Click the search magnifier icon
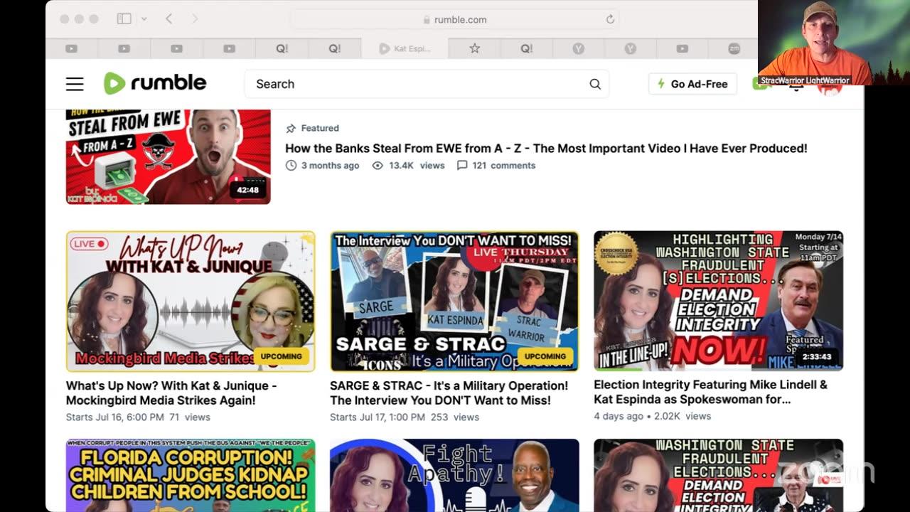The height and width of the screenshot is (512, 910). 595,84
